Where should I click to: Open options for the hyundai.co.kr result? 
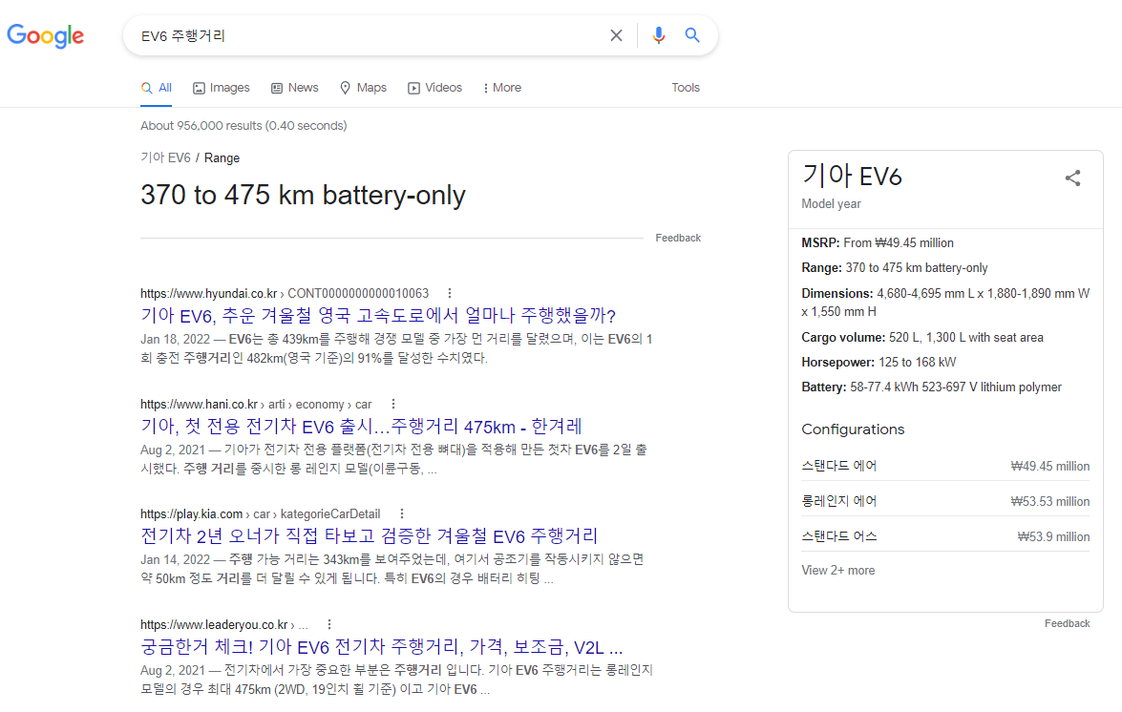[x=450, y=292]
